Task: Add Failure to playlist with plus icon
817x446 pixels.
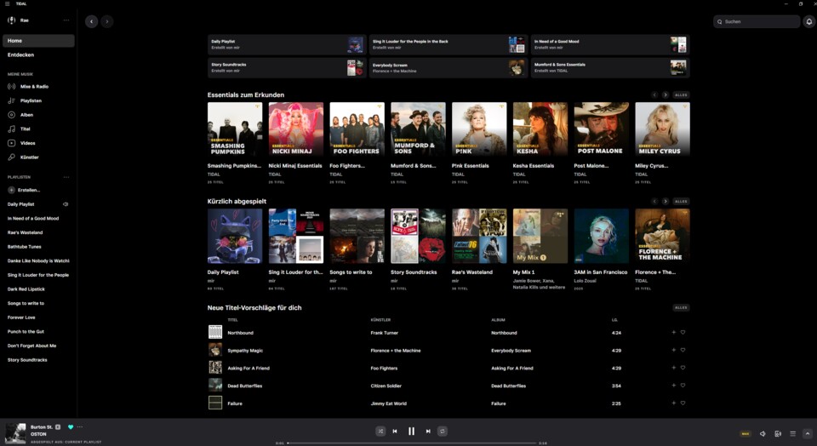Action: pyautogui.click(x=674, y=403)
